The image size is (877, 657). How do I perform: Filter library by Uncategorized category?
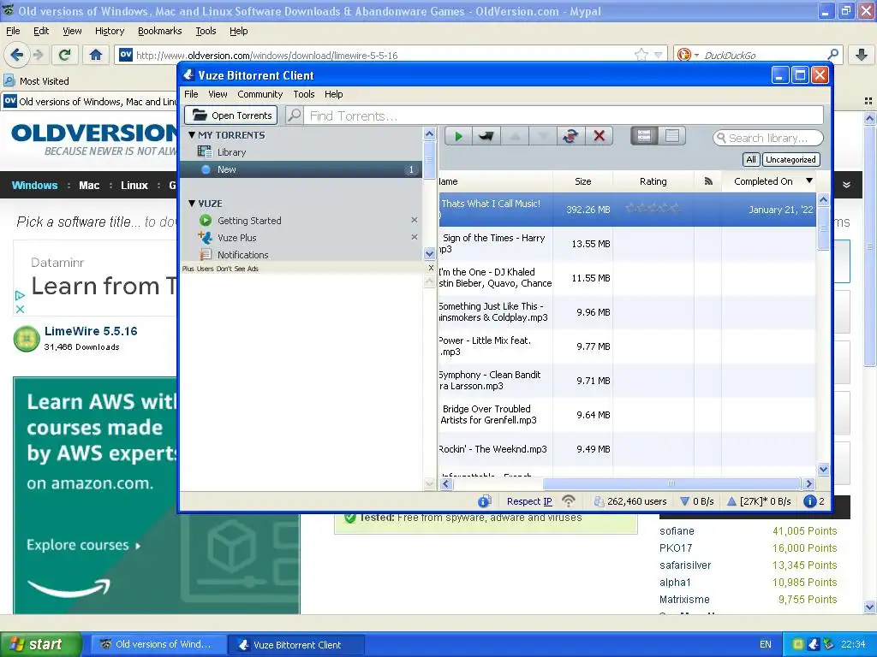pyautogui.click(x=790, y=159)
